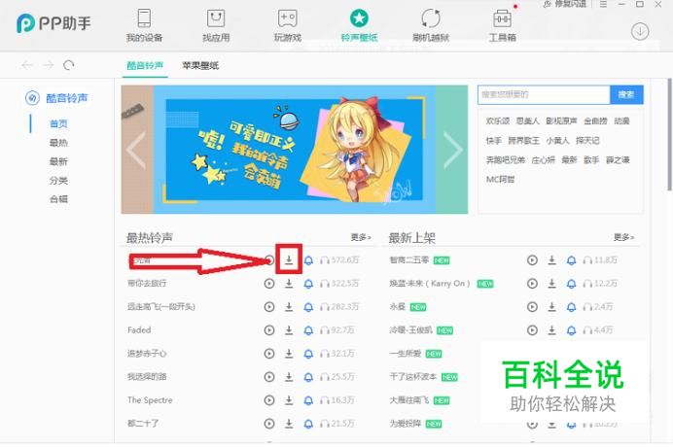Viewport: 673px width, 447px height.
Task: Switch to the 苹果壁纸 tab
Action: [x=200, y=66]
